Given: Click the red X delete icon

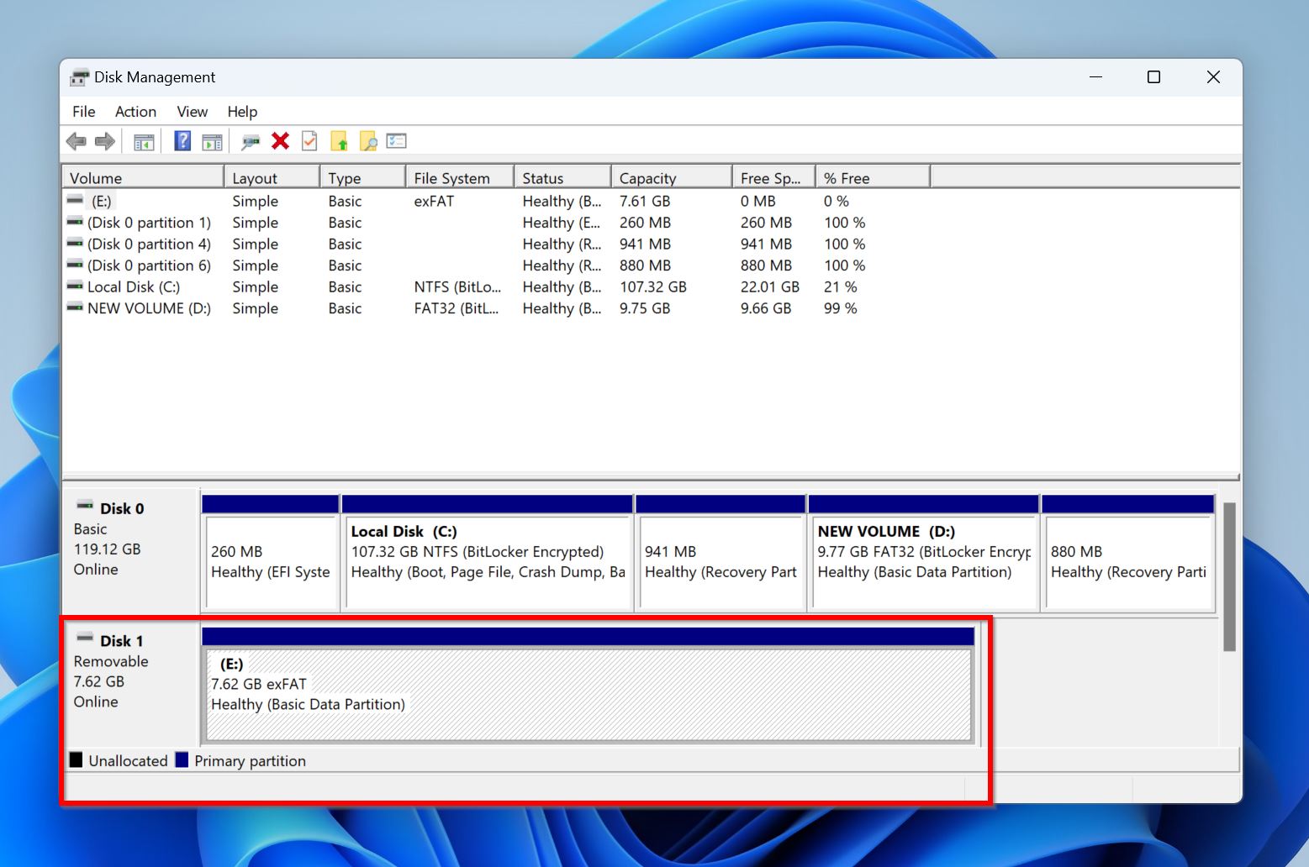Looking at the screenshot, I should pos(280,141).
